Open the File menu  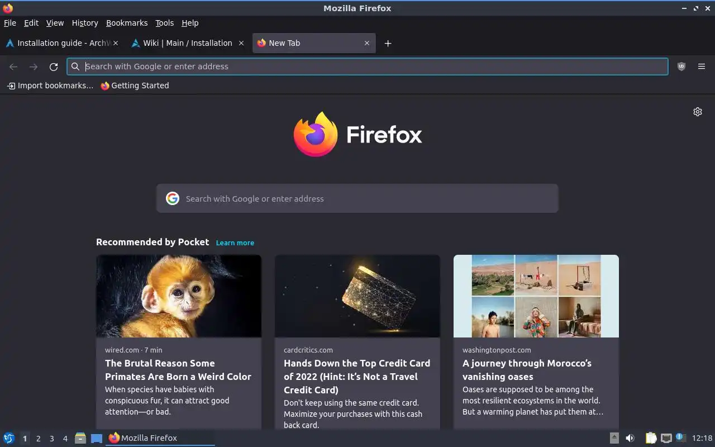[x=10, y=23]
